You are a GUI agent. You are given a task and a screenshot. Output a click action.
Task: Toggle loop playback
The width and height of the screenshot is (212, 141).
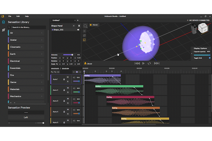pos(149,63)
